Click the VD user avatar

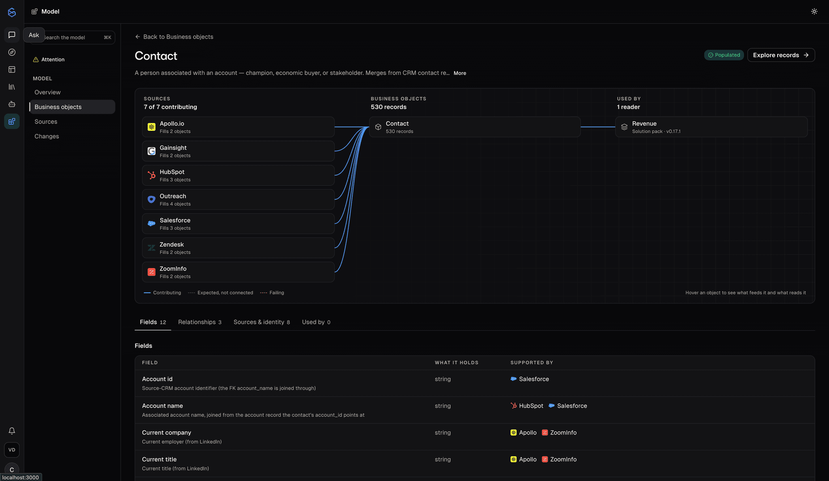[12, 450]
